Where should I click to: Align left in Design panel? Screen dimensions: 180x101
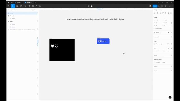coord(155,13)
